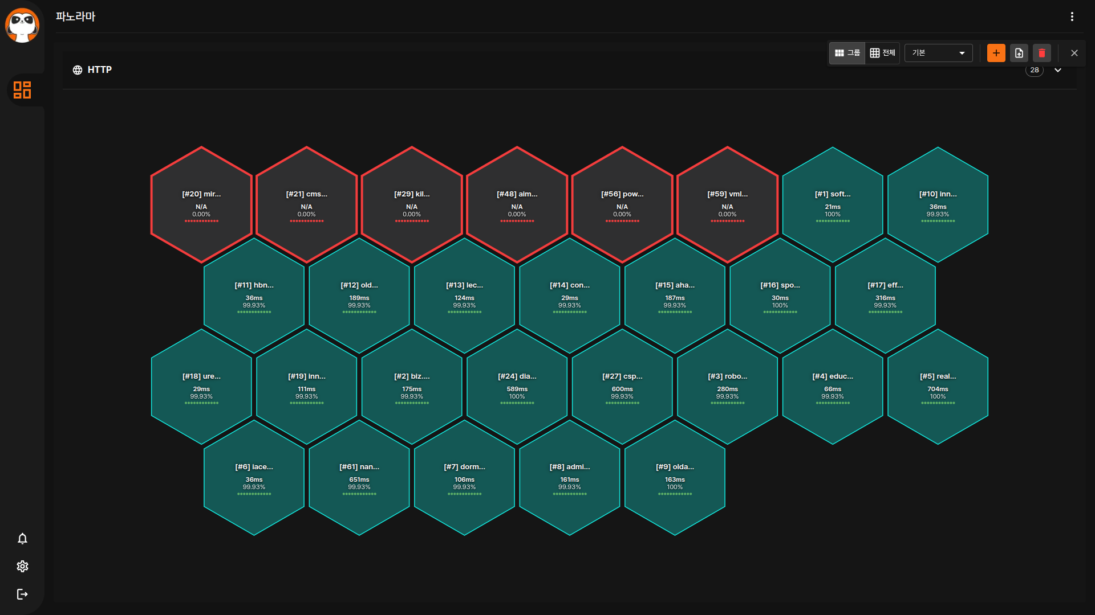The width and height of the screenshot is (1095, 615).
Task: Close the toolbar with X button
Action: tap(1074, 53)
